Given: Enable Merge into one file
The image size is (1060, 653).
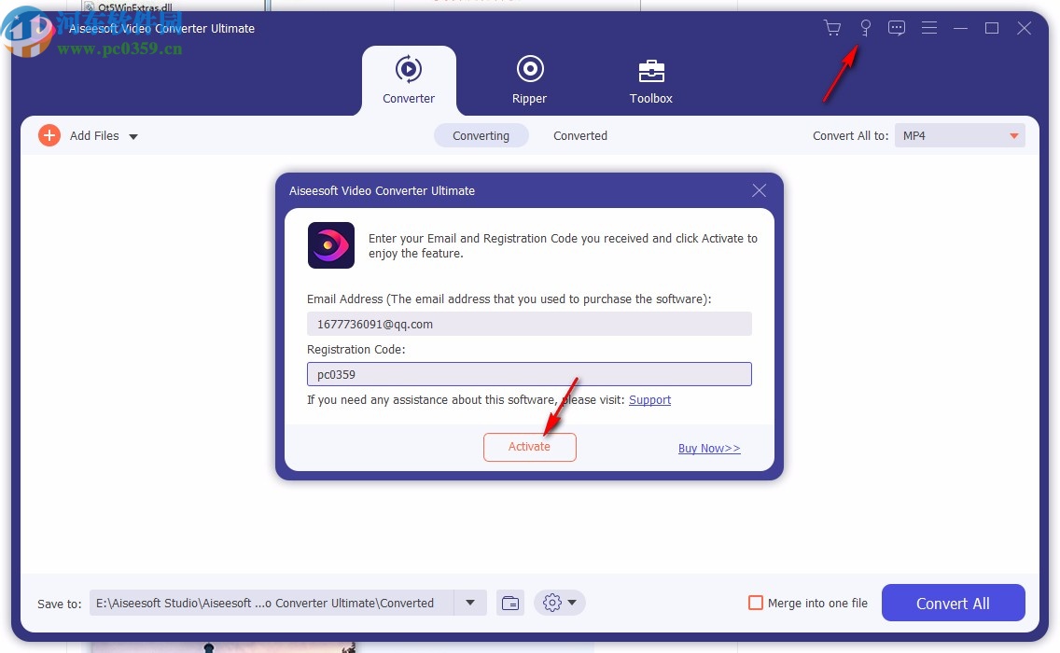Looking at the screenshot, I should (x=756, y=603).
